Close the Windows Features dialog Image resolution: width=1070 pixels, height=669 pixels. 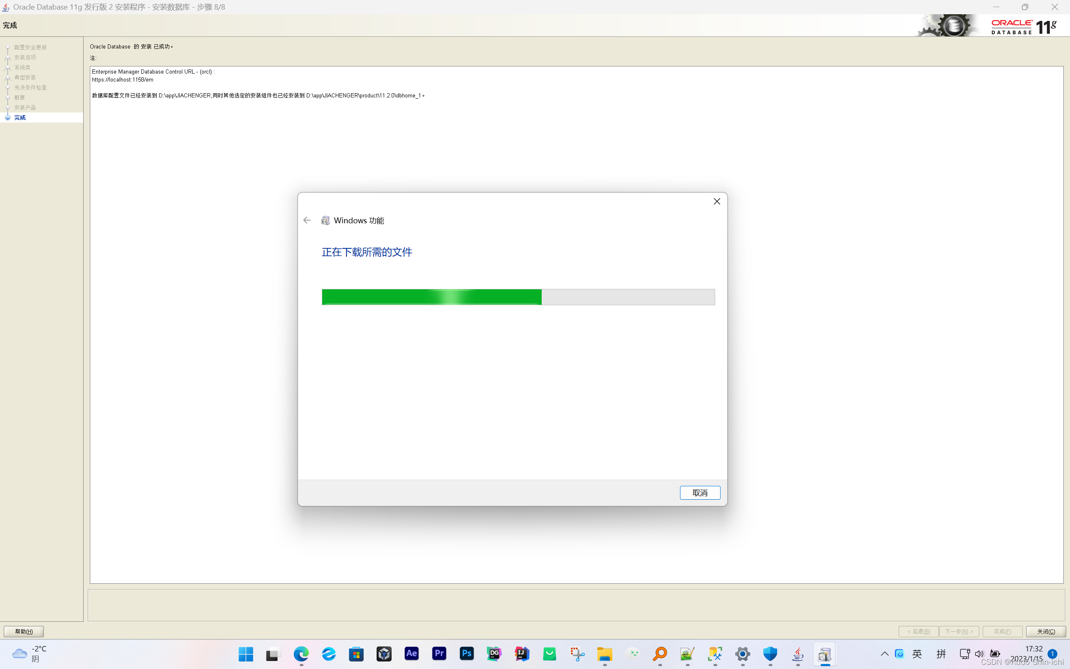point(717,201)
